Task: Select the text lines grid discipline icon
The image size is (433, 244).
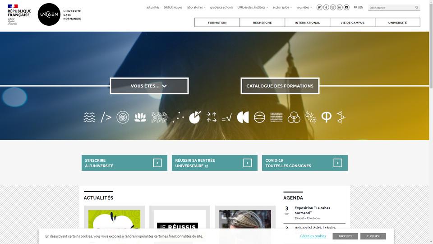Action: pos(276,117)
